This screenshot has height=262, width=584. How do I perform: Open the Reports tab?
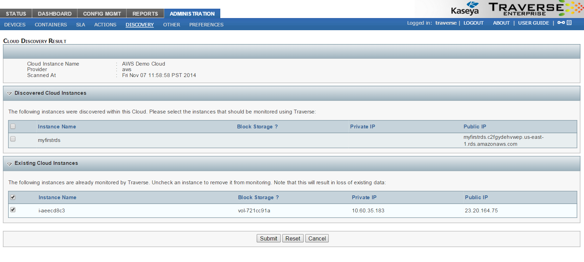[145, 14]
